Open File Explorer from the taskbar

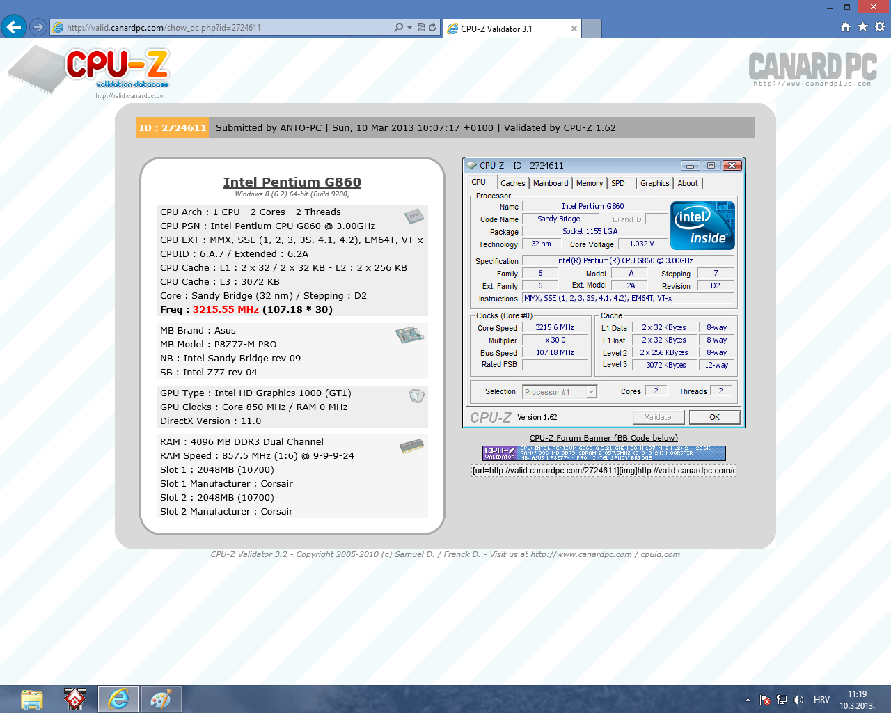[32, 699]
